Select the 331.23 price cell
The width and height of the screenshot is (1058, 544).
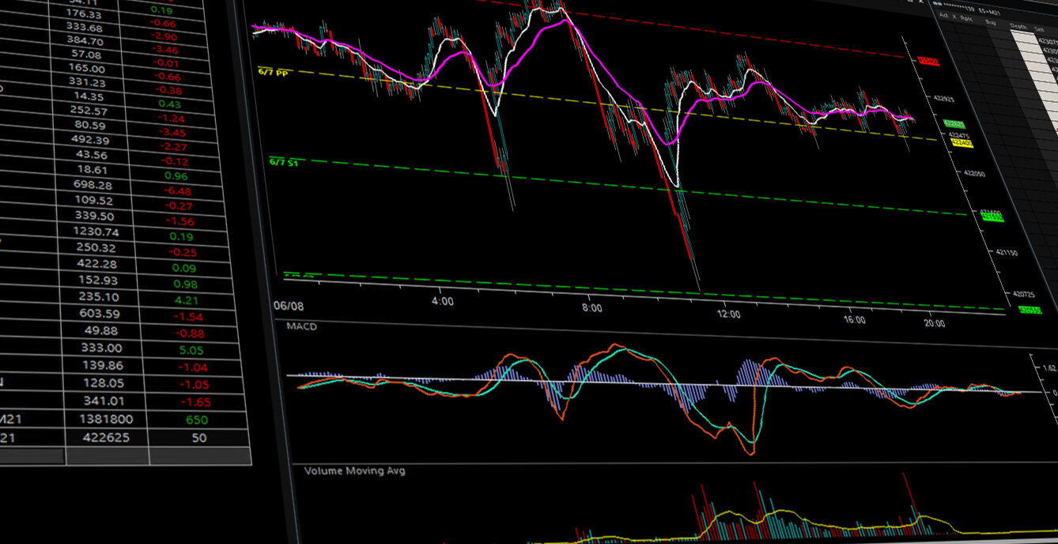pyautogui.click(x=87, y=82)
